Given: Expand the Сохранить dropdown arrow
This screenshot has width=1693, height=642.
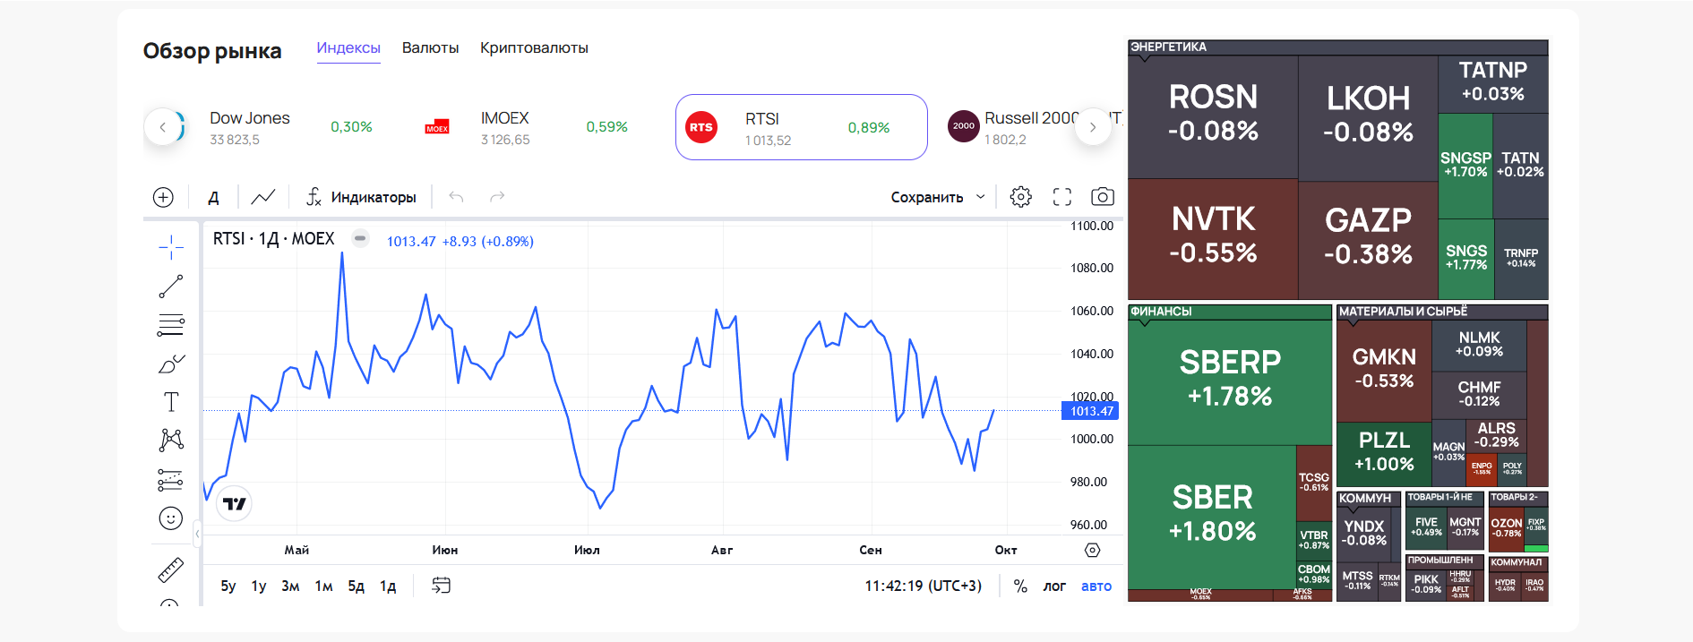Looking at the screenshot, I should pos(981,197).
